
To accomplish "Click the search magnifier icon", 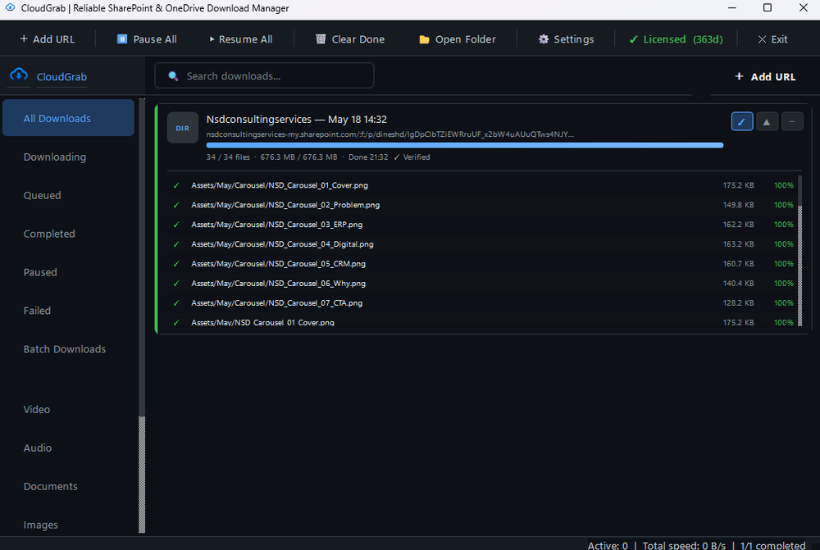I will click(173, 76).
